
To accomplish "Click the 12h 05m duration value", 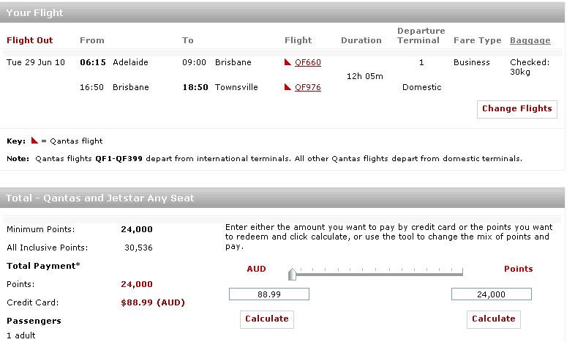I will [365, 76].
